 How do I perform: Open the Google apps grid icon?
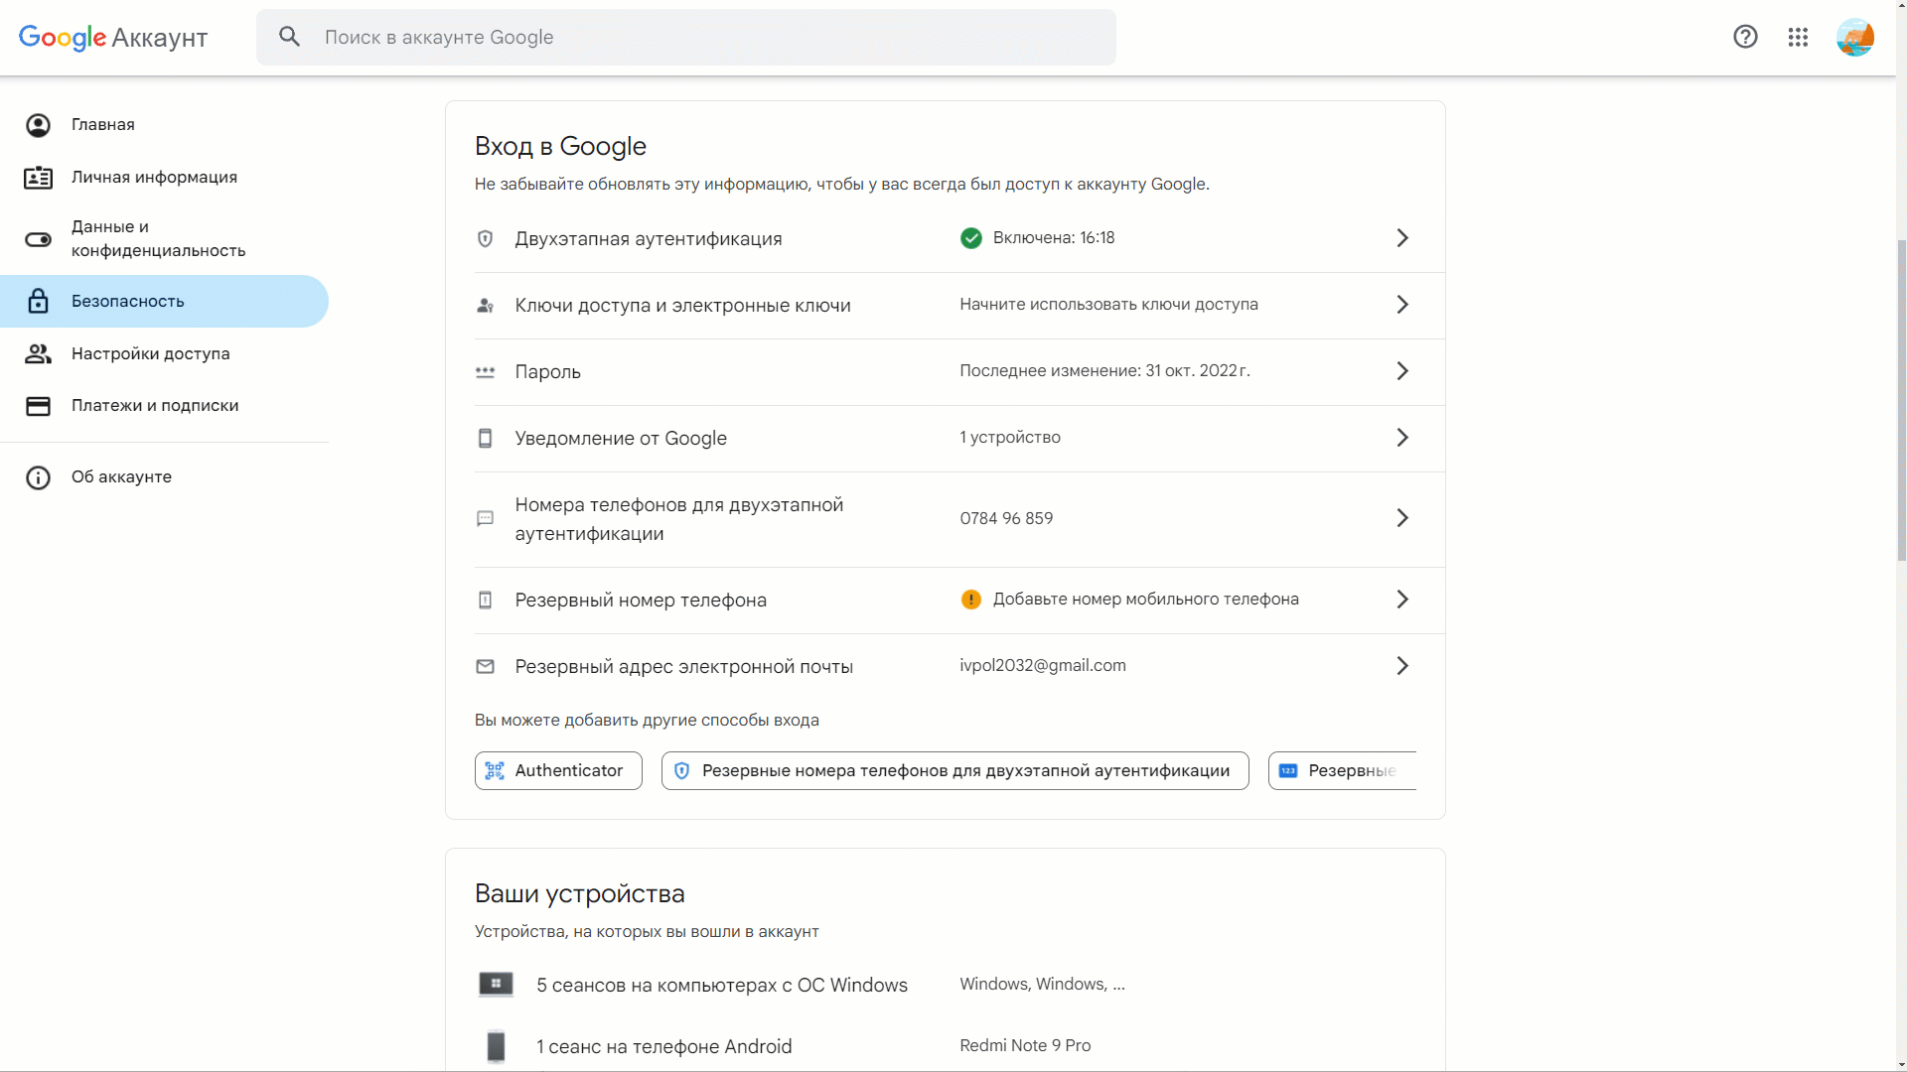click(1798, 37)
